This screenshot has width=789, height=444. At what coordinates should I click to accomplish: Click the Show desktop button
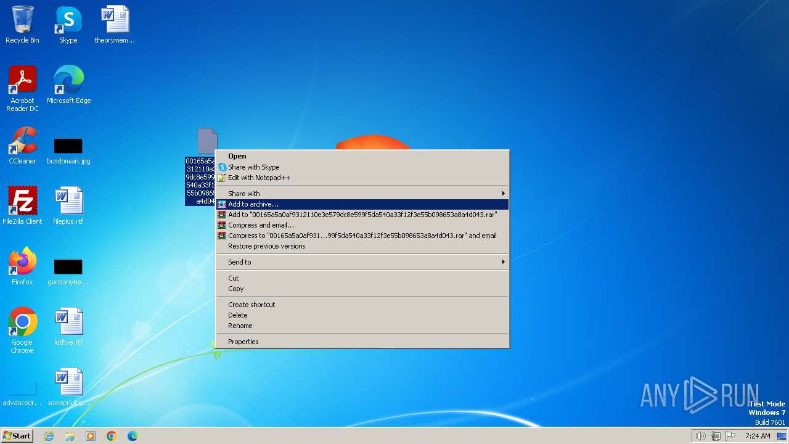(x=782, y=436)
